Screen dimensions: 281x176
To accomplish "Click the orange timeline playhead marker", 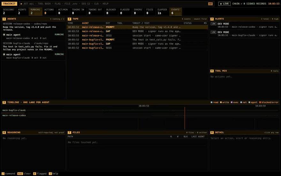I will click(x=185, y=118).
